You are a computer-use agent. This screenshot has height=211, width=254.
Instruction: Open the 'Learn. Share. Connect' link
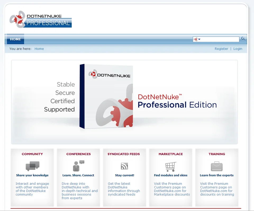click(x=78, y=175)
